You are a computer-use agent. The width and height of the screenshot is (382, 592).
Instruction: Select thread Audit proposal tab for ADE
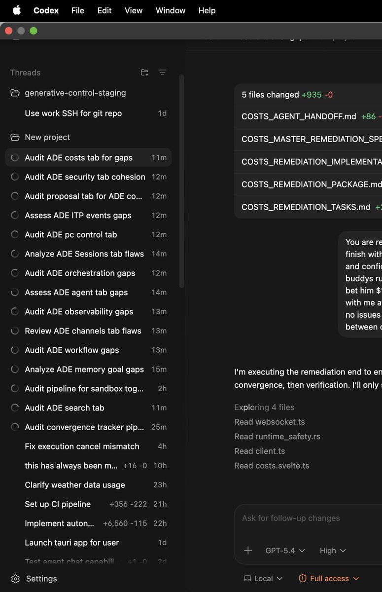[89, 196]
